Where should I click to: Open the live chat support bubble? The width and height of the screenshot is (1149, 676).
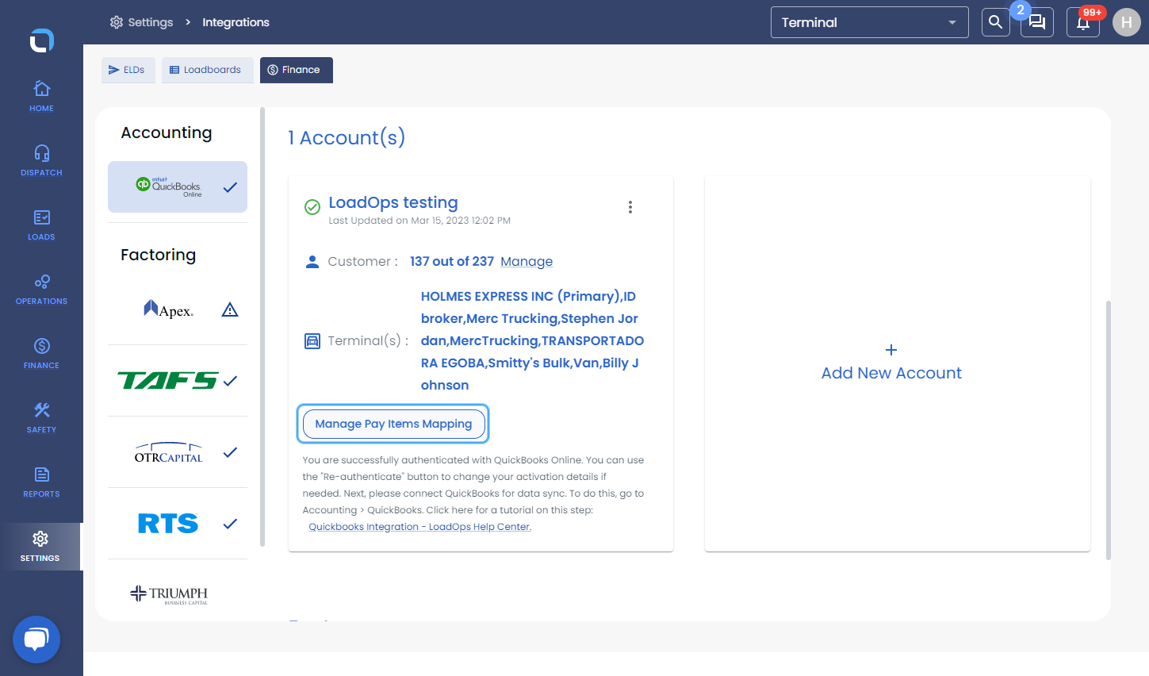point(36,640)
